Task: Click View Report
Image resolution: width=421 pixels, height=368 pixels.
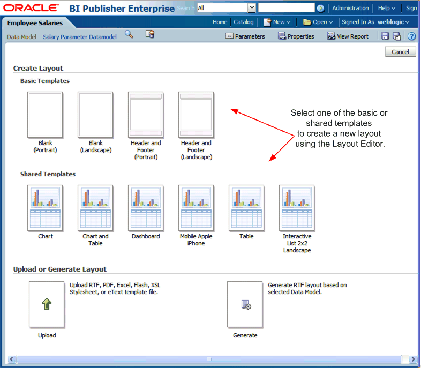Action: point(348,36)
